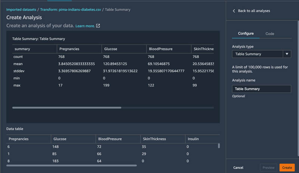Click the orange Create button
Screen dimensions: 299x173
(287, 168)
